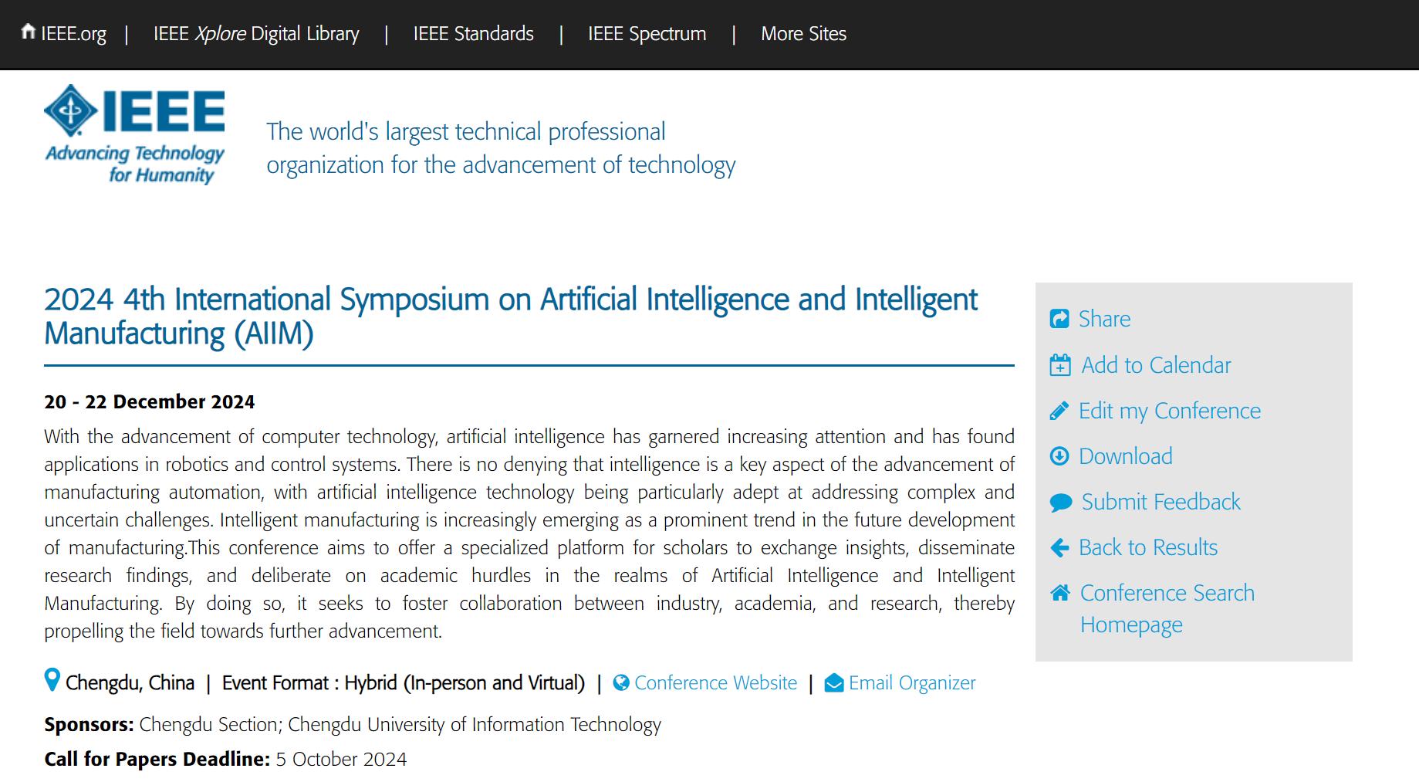
Task: Click the home icon for Conference Search Homepage
Action: pyautogui.click(x=1060, y=593)
